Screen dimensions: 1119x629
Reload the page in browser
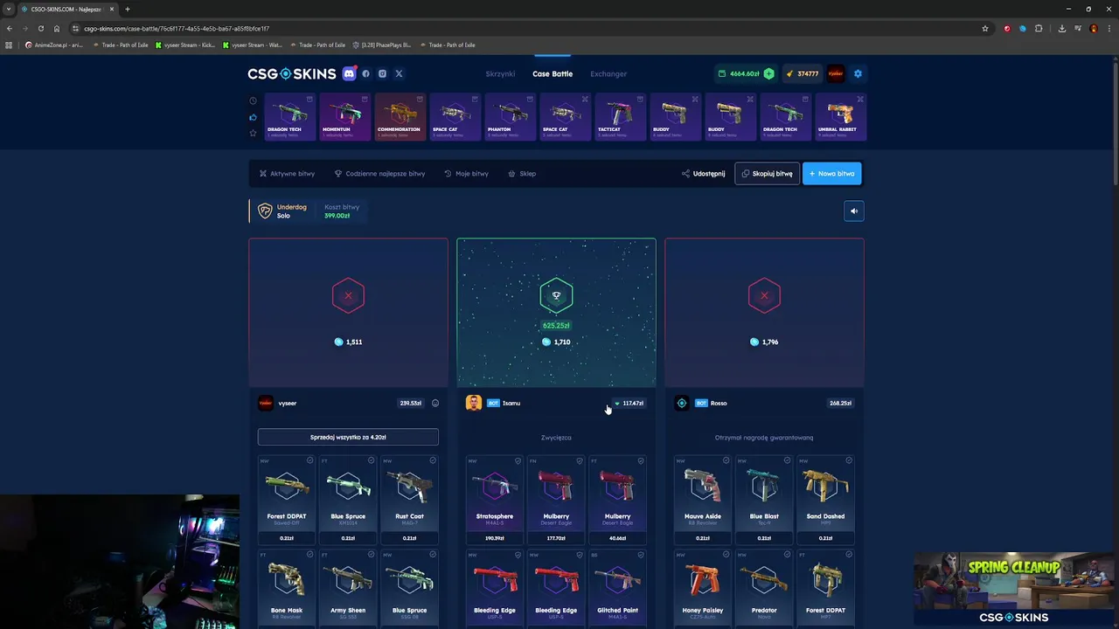(x=40, y=28)
